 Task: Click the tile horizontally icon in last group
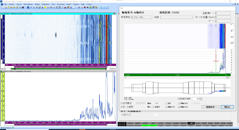coord(104,7)
